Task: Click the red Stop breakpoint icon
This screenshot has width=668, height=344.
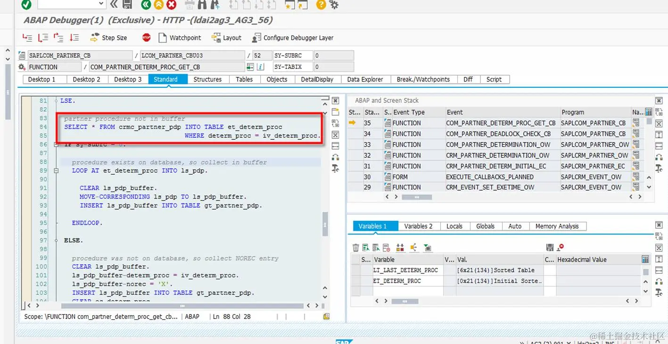Action: (146, 38)
